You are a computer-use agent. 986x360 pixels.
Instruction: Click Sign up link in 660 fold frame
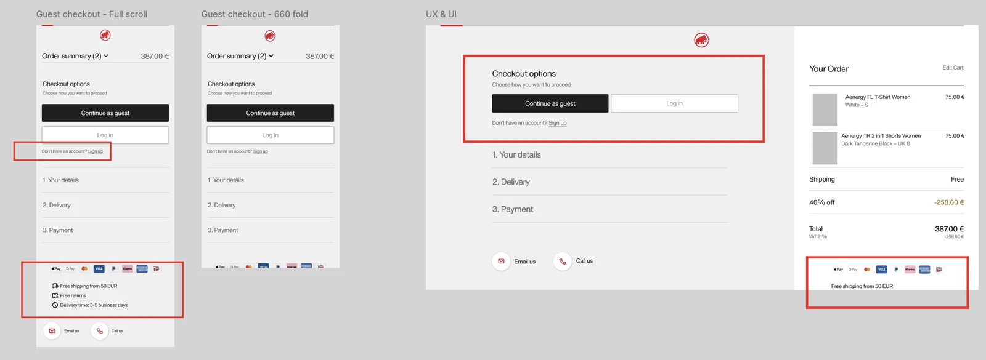261,151
